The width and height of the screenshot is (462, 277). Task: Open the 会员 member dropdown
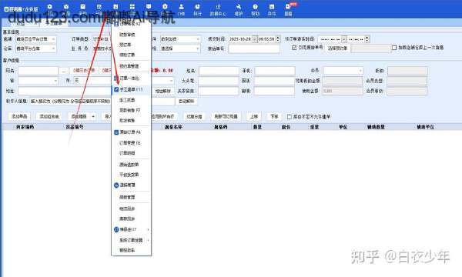pos(343,71)
